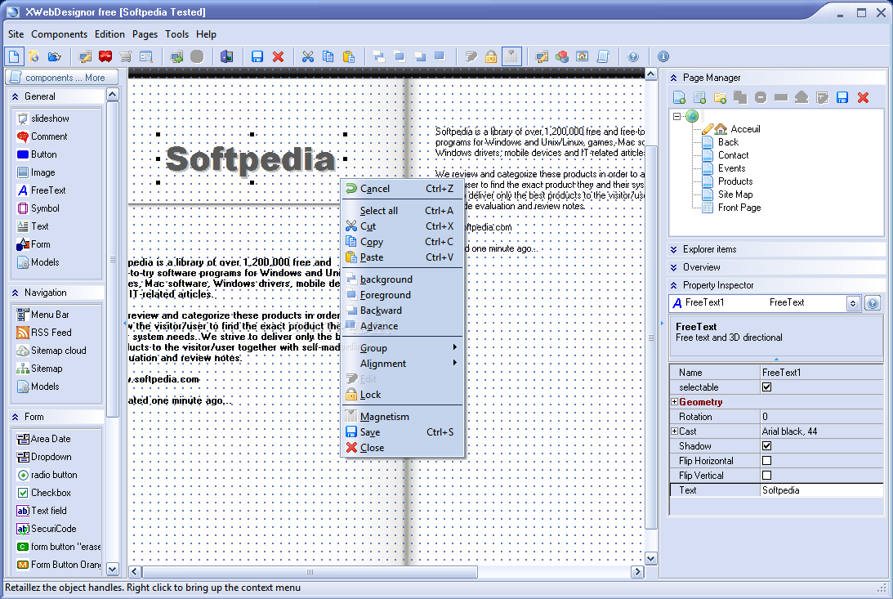Open the Site menu
The width and height of the screenshot is (893, 599).
pyautogui.click(x=16, y=34)
